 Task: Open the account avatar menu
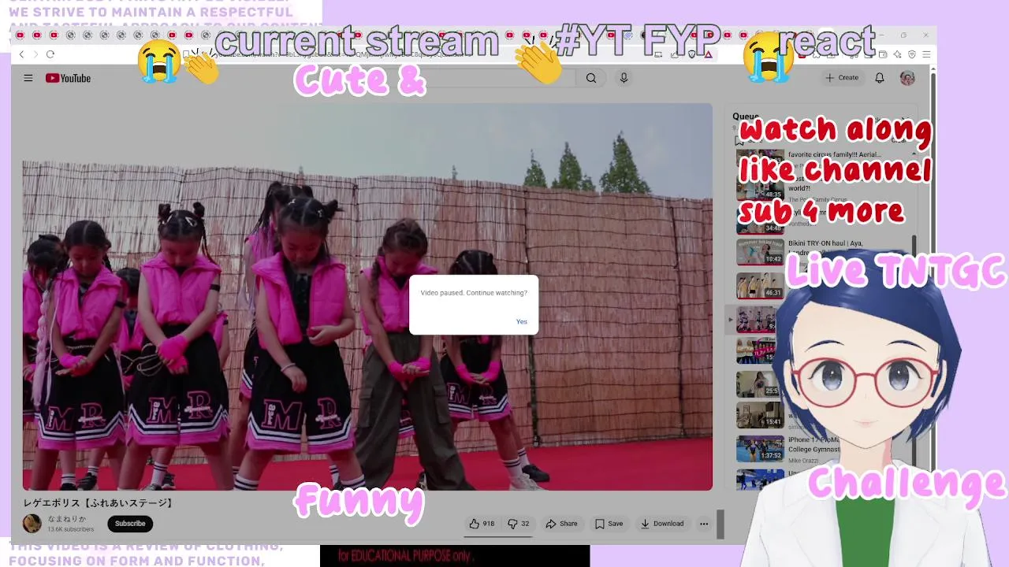pyautogui.click(x=907, y=78)
